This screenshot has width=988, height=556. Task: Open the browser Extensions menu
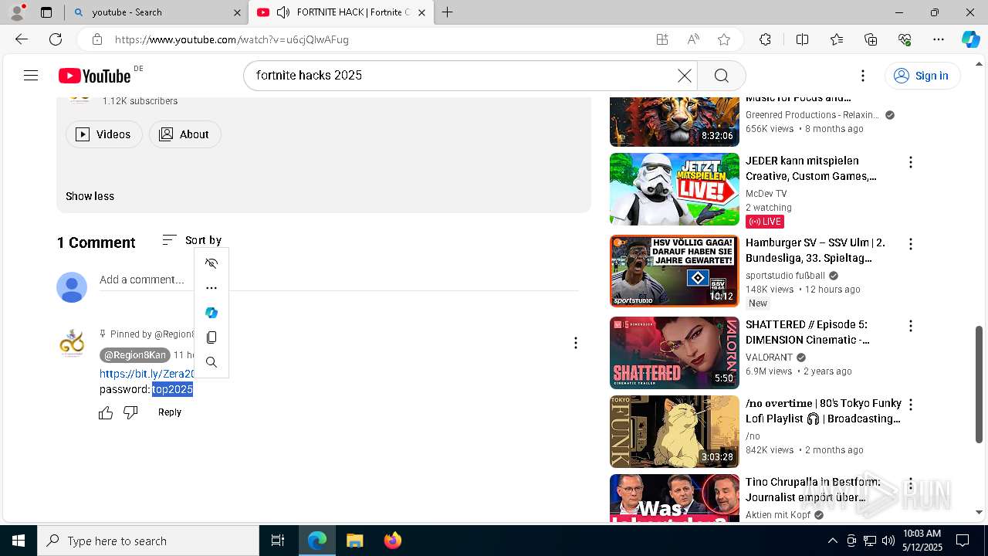click(765, 39)
